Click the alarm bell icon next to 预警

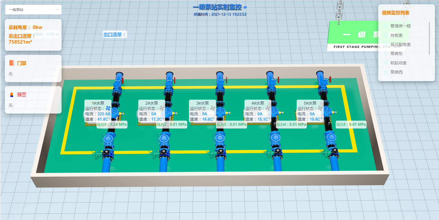click(x=12, y=95)
